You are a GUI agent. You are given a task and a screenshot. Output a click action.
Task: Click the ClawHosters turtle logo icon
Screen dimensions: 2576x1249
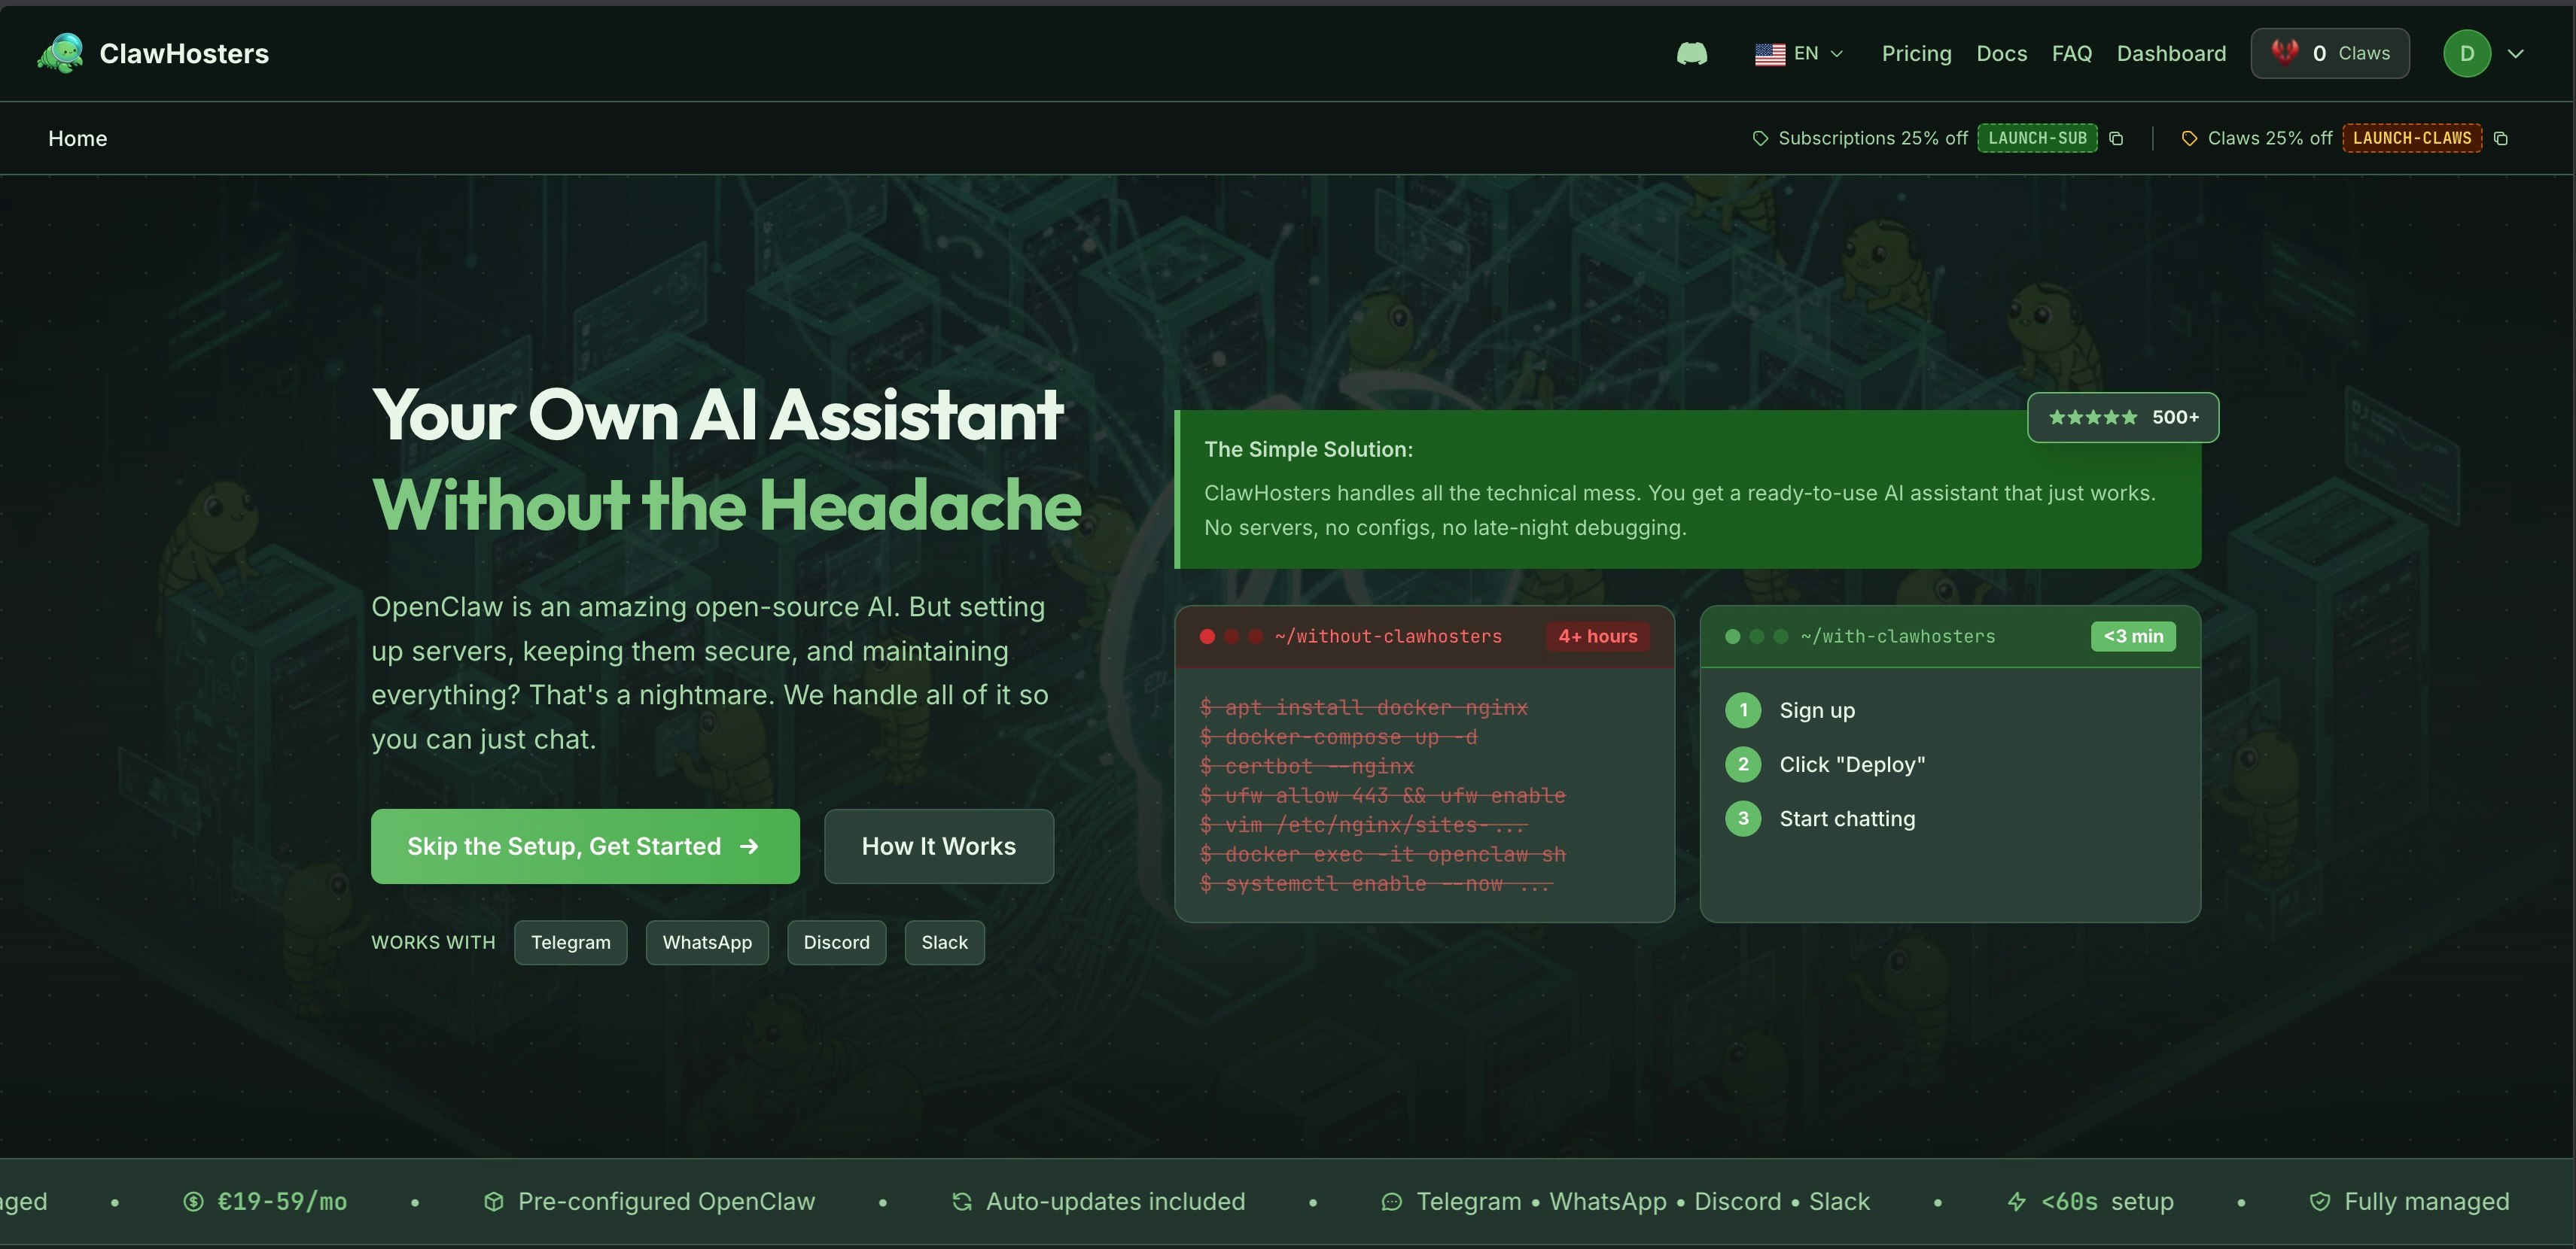[x=60, y=53]
